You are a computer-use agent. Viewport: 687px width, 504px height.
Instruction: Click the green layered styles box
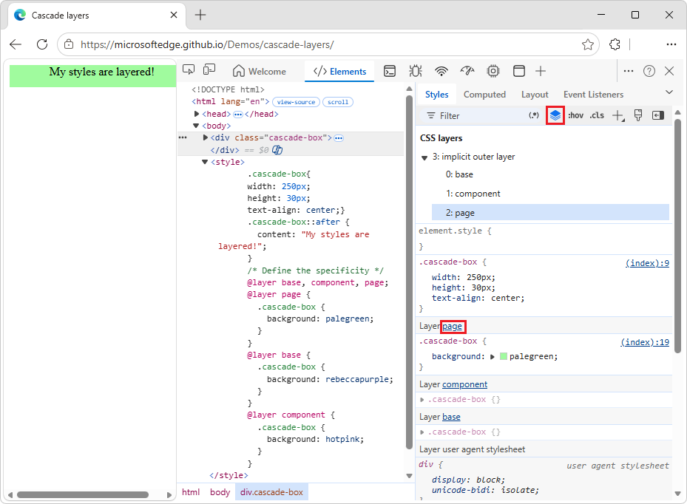(93, 76)
